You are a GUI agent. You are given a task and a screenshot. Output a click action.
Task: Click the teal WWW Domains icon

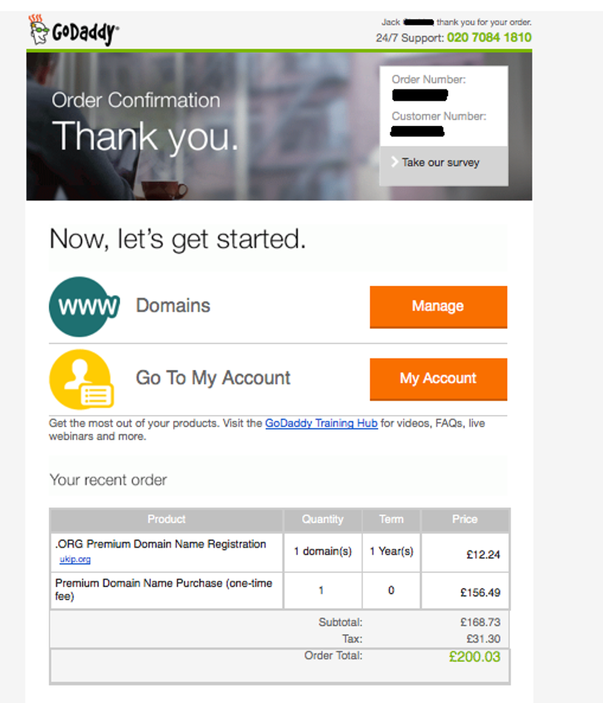pos(84,307)
